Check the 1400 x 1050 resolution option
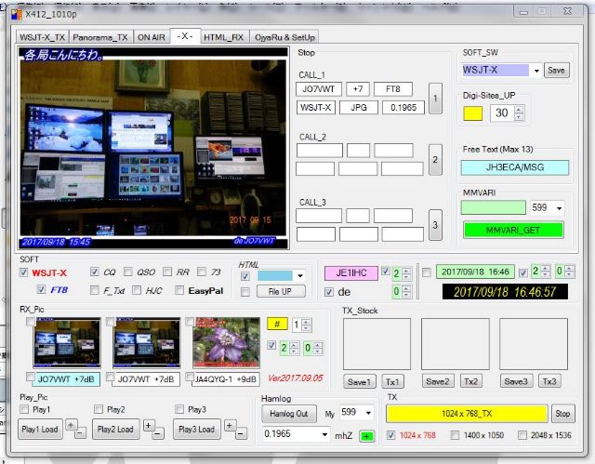The height and width of the screenshot is (464, 595). point(455,435)
